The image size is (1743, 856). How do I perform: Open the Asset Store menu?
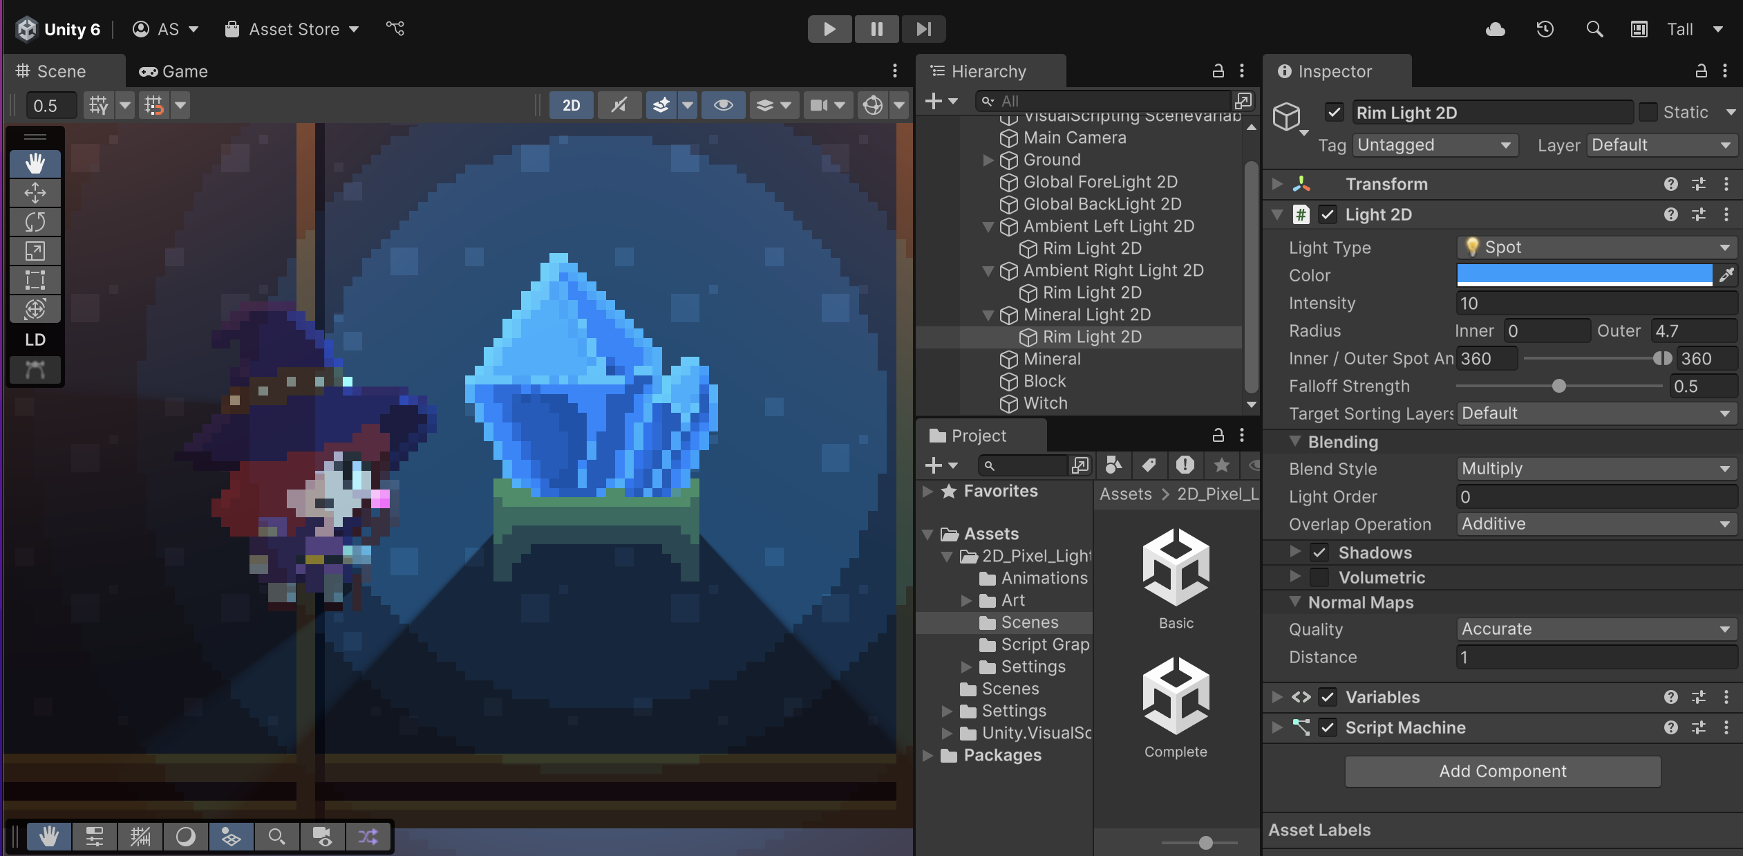coord(292,29)
